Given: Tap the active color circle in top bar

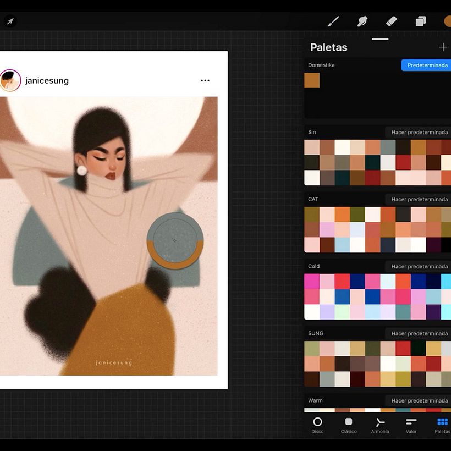Looking at the screenshot, I should pos(448,21).
